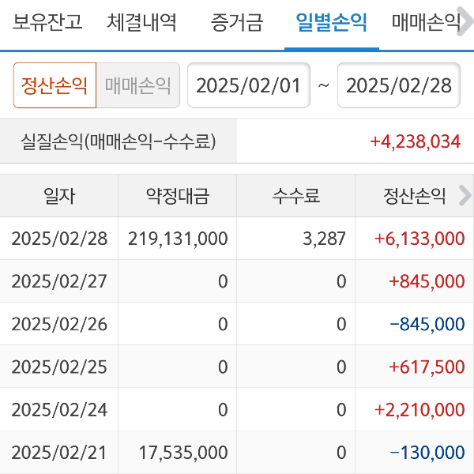
Task: Click the +2,210,000 profit on 2025/02/24
Action: pos(419,409)
